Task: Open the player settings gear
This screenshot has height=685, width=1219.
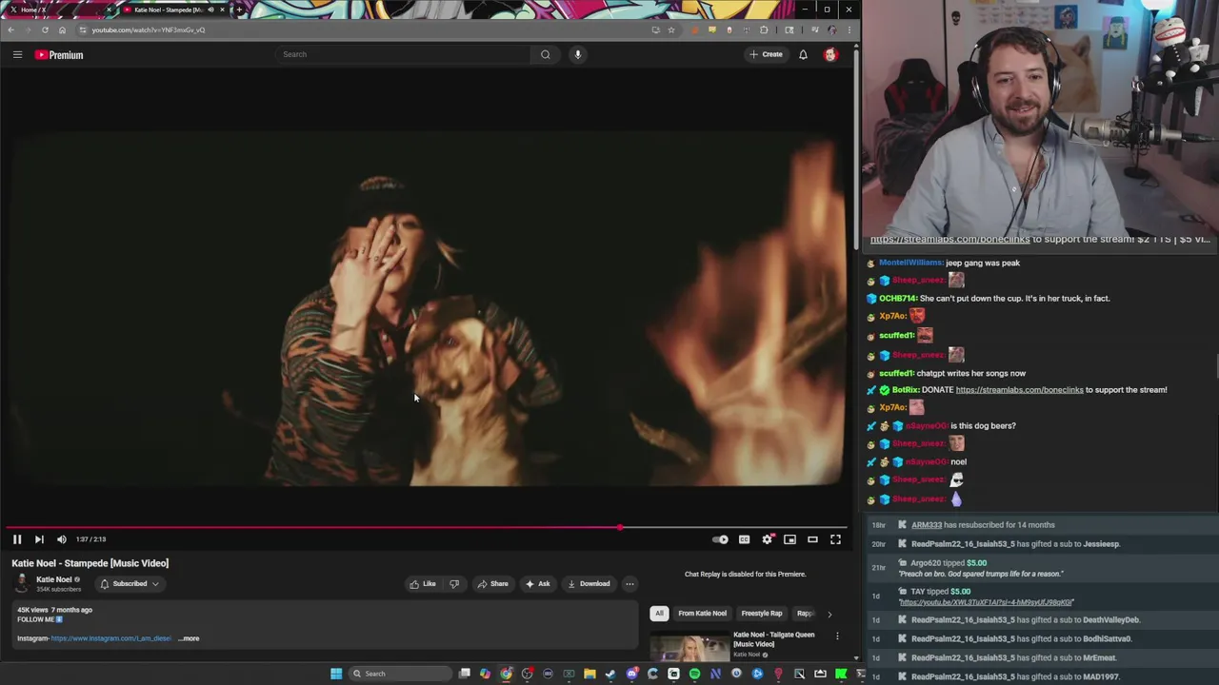Action: coord(768,539)
